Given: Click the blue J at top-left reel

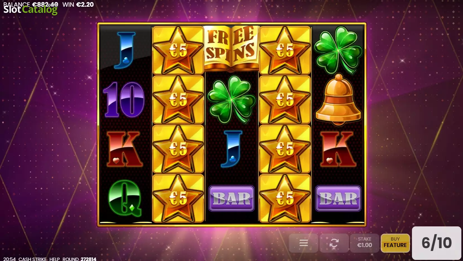Looking at the screenshot, I should point(125,50).
